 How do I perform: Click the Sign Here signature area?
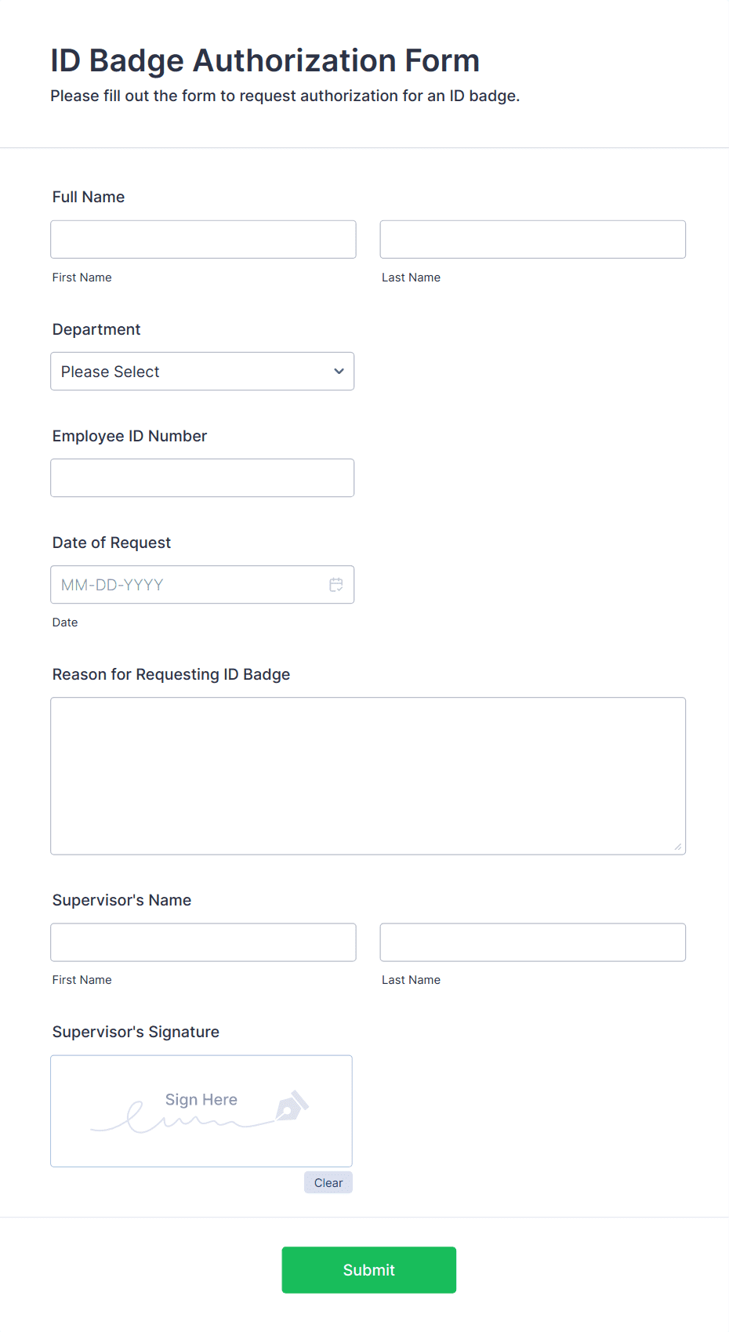pyautogui.click(x=201, y=1111)
